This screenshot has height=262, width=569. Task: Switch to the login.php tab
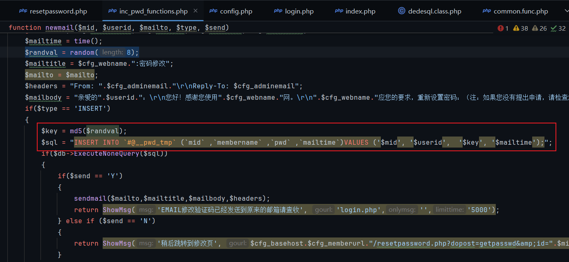(299, 11)
